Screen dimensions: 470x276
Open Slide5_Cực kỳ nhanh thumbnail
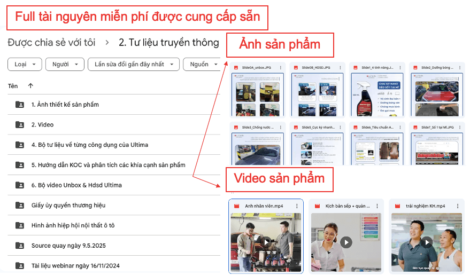coord(318,149)
